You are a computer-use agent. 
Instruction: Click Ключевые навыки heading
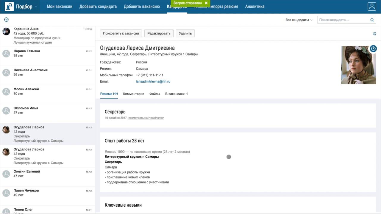(x=123, y=205)
